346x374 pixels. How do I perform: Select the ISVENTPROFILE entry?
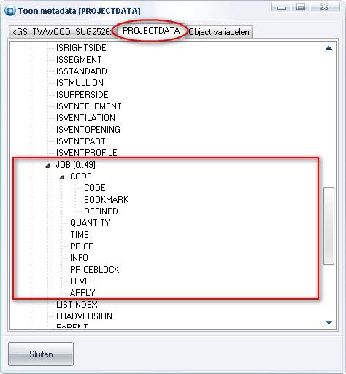coord(87,153)
